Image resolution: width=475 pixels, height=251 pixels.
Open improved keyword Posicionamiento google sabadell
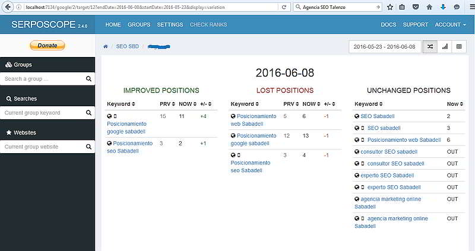tap(126, 128)
